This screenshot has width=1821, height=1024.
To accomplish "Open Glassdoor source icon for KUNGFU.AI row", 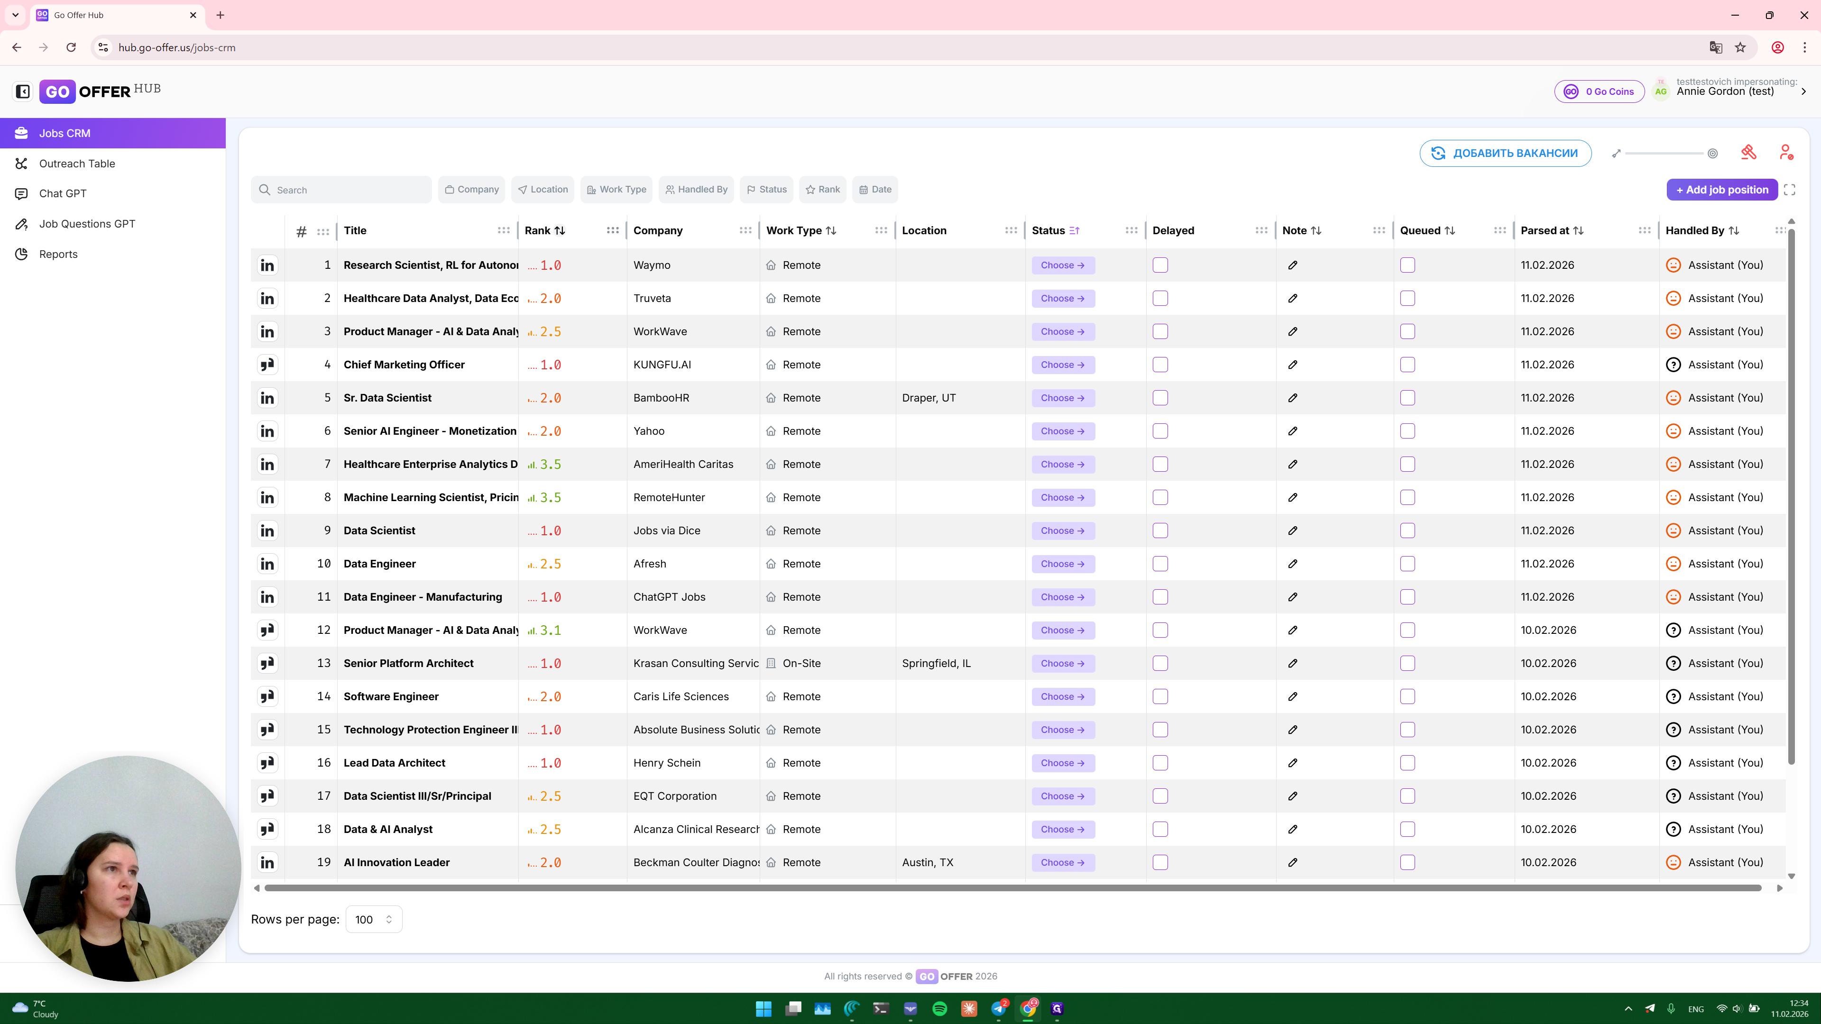I will tap(267, 365).
